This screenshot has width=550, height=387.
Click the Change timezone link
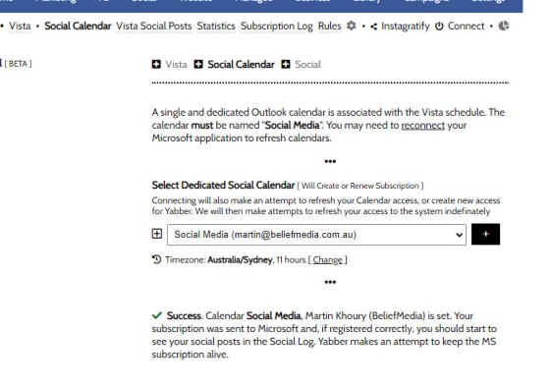coord(328,260)
